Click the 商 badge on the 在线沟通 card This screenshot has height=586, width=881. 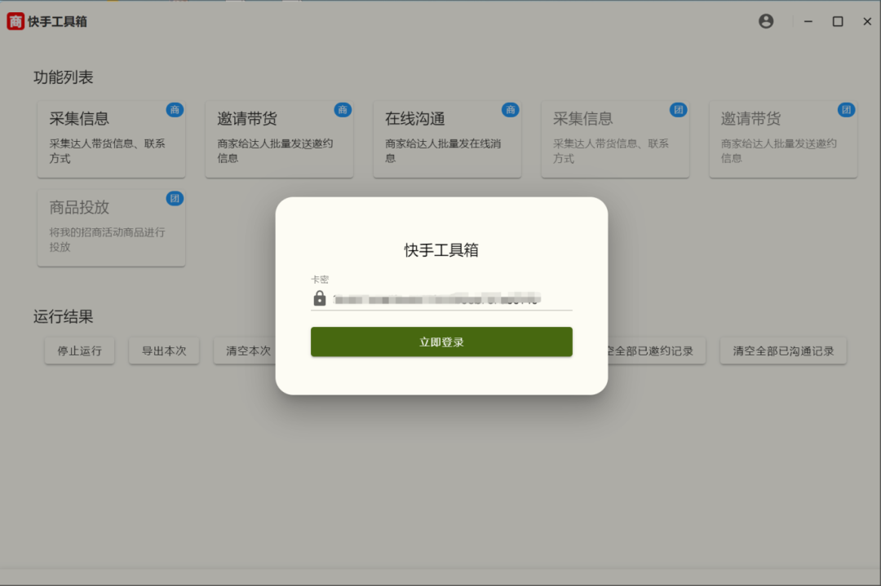pos(511,109)
